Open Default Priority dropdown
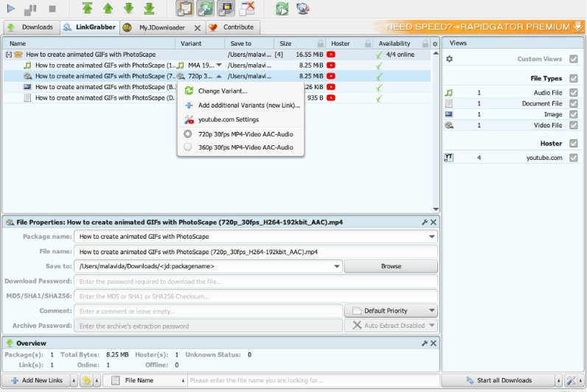Image resolution: width=587 pixels, height=392 pixels. point(391,311)
